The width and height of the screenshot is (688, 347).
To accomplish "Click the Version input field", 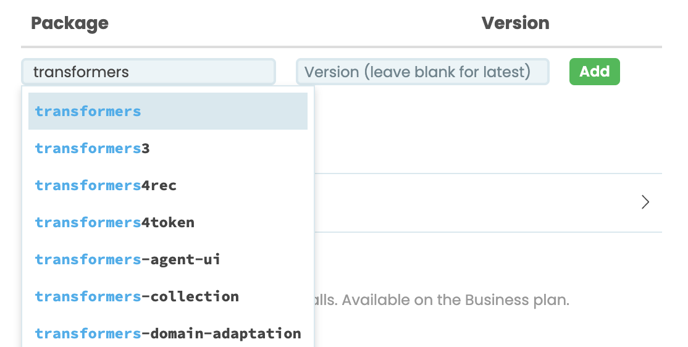I will (422, 72).
